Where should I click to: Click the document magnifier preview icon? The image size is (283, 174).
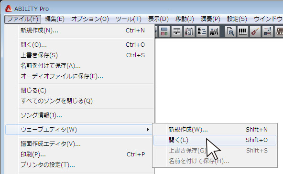pos(230,31)
